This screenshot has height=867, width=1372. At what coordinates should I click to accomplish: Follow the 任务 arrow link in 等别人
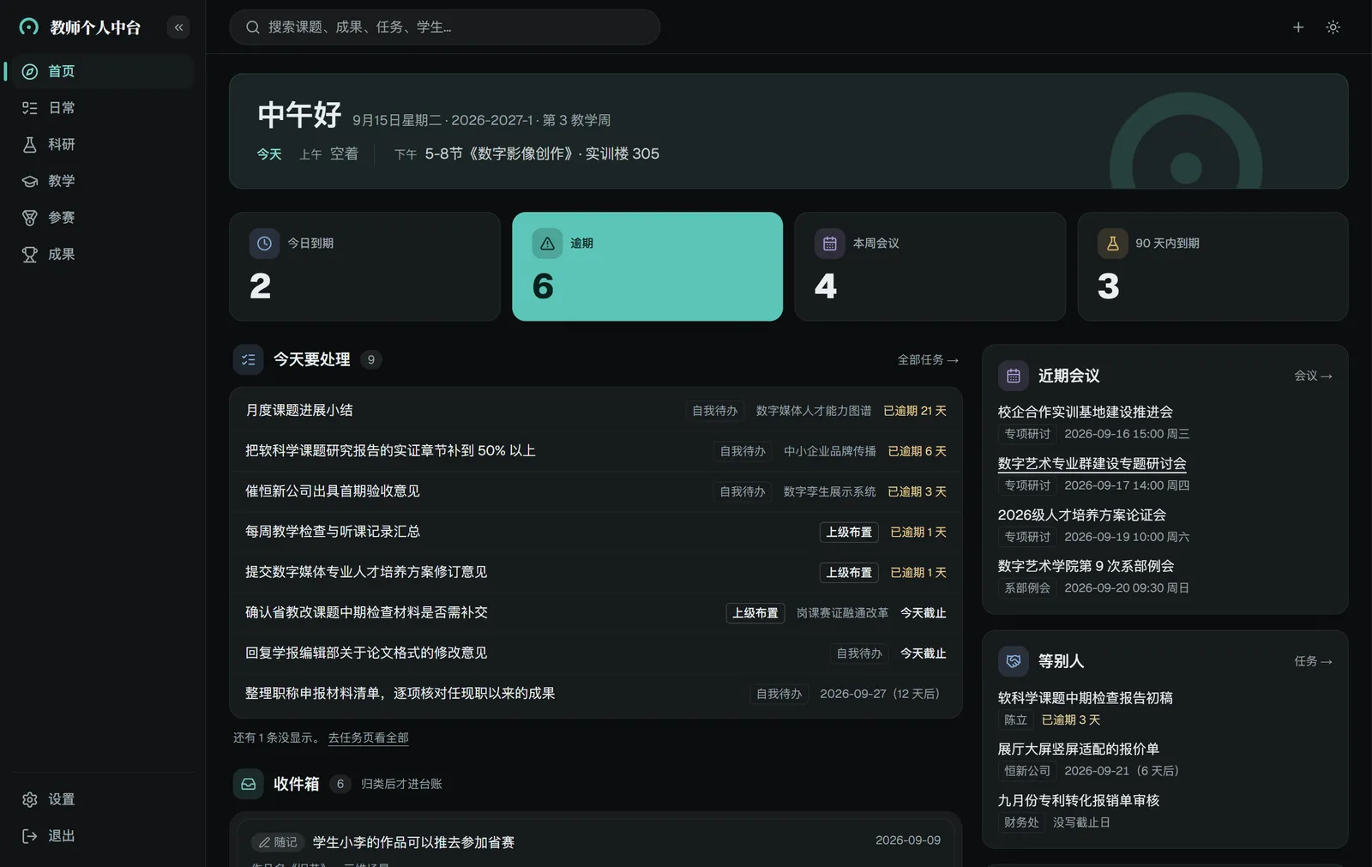1313,661
